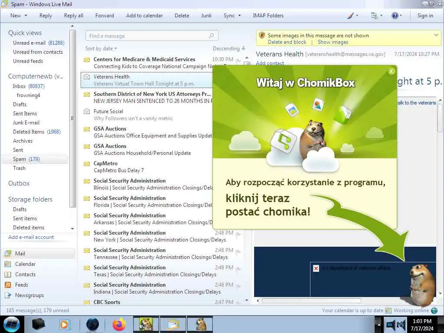Click Sign in
The height and width of the screenshot is (333, 444).
[425, 16]
